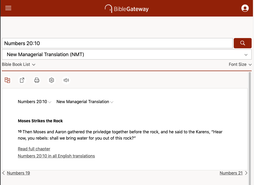The image size is (254, 185).
Task: Open page options gear icon
Action: [x=52, y=80]
